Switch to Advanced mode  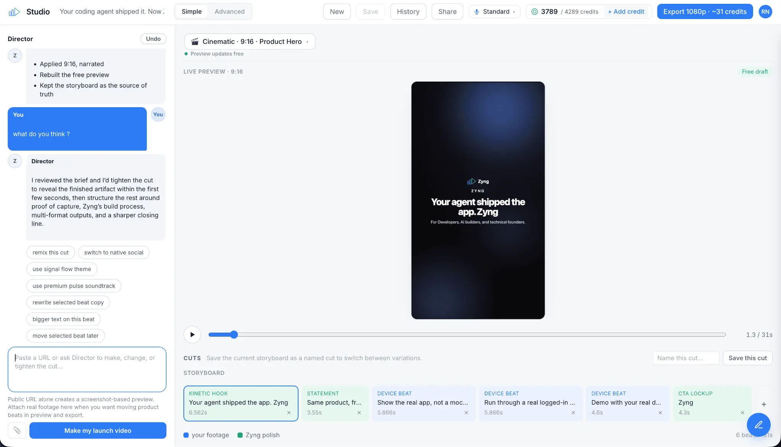(230, 11)
